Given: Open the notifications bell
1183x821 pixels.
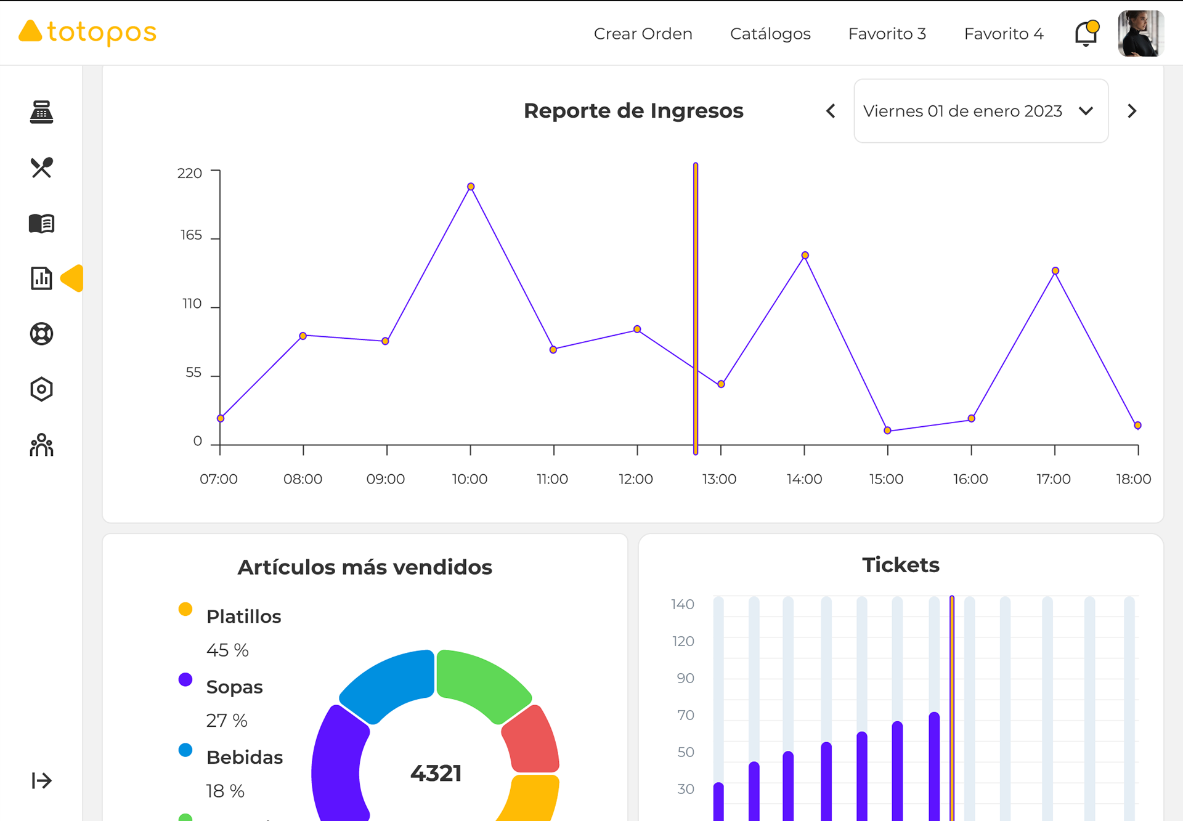Looking at the screenshot, I should click(x=1086, y=33).
